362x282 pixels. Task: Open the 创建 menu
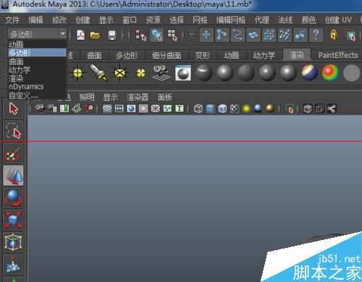tap(83, 20)
